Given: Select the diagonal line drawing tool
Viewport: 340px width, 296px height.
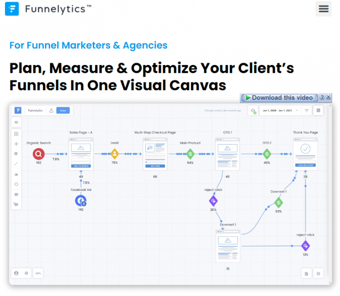Looking at the screenshot, I should click(16, 164).
